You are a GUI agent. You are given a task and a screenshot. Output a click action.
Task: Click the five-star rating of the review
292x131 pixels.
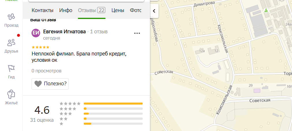click(x=41, y=47)
